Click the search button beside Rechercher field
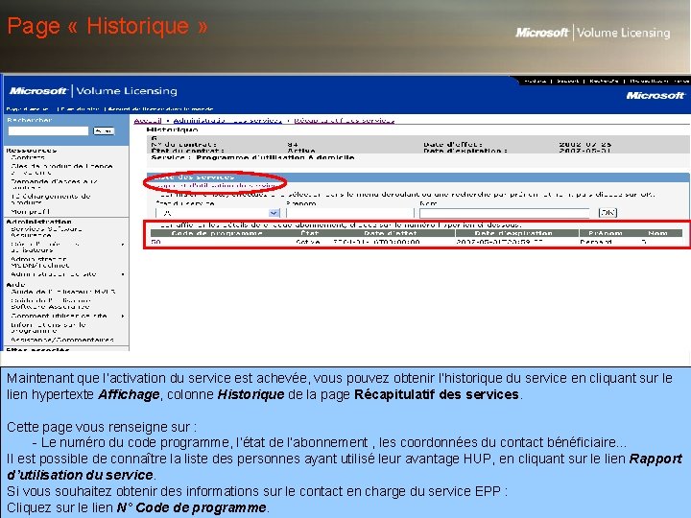This screenshot has width=691, height=518. tap(104, 130)
